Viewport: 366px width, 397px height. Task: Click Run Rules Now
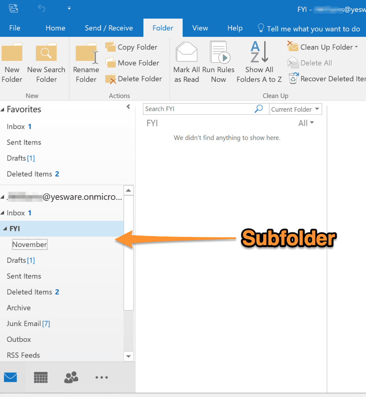click(x=219, y=62)
